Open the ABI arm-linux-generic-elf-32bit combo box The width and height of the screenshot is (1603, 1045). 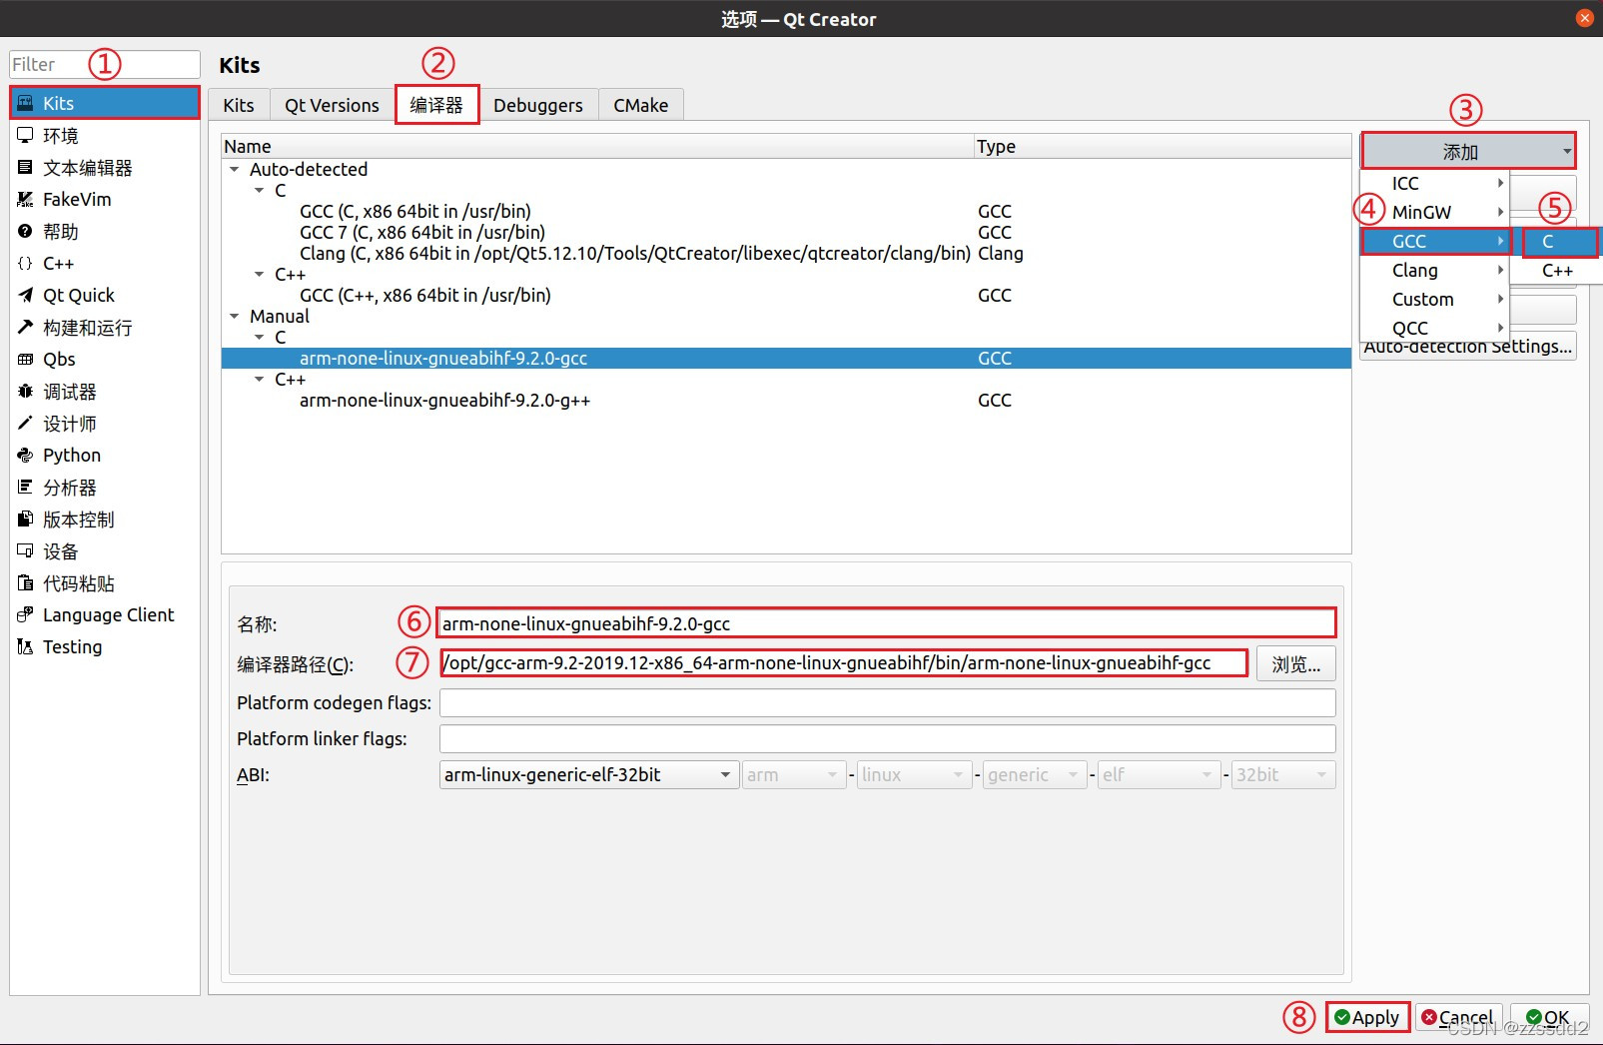(x=587, y=774)
